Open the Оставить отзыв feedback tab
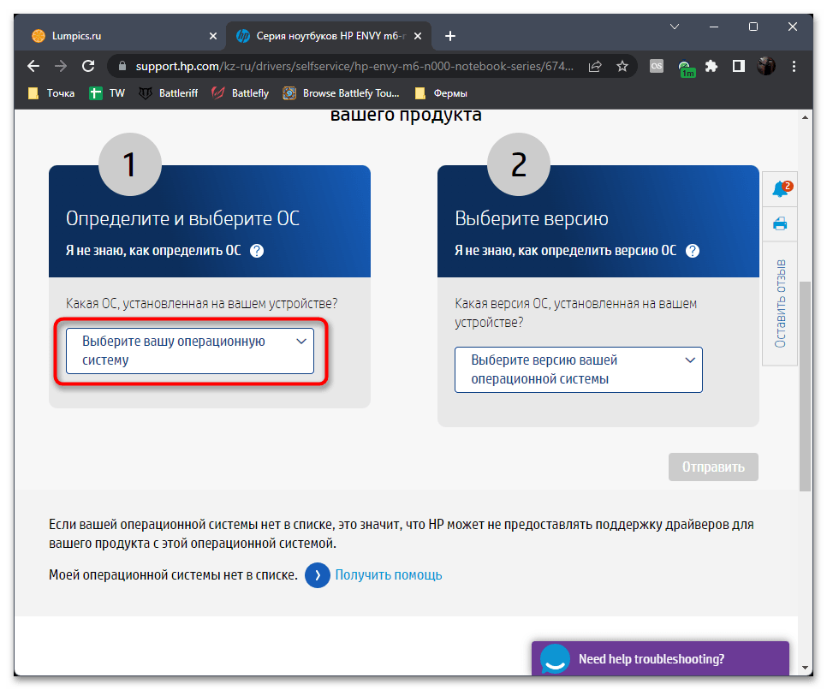This screenshot has width=827, height=690. tap(780, 303)
